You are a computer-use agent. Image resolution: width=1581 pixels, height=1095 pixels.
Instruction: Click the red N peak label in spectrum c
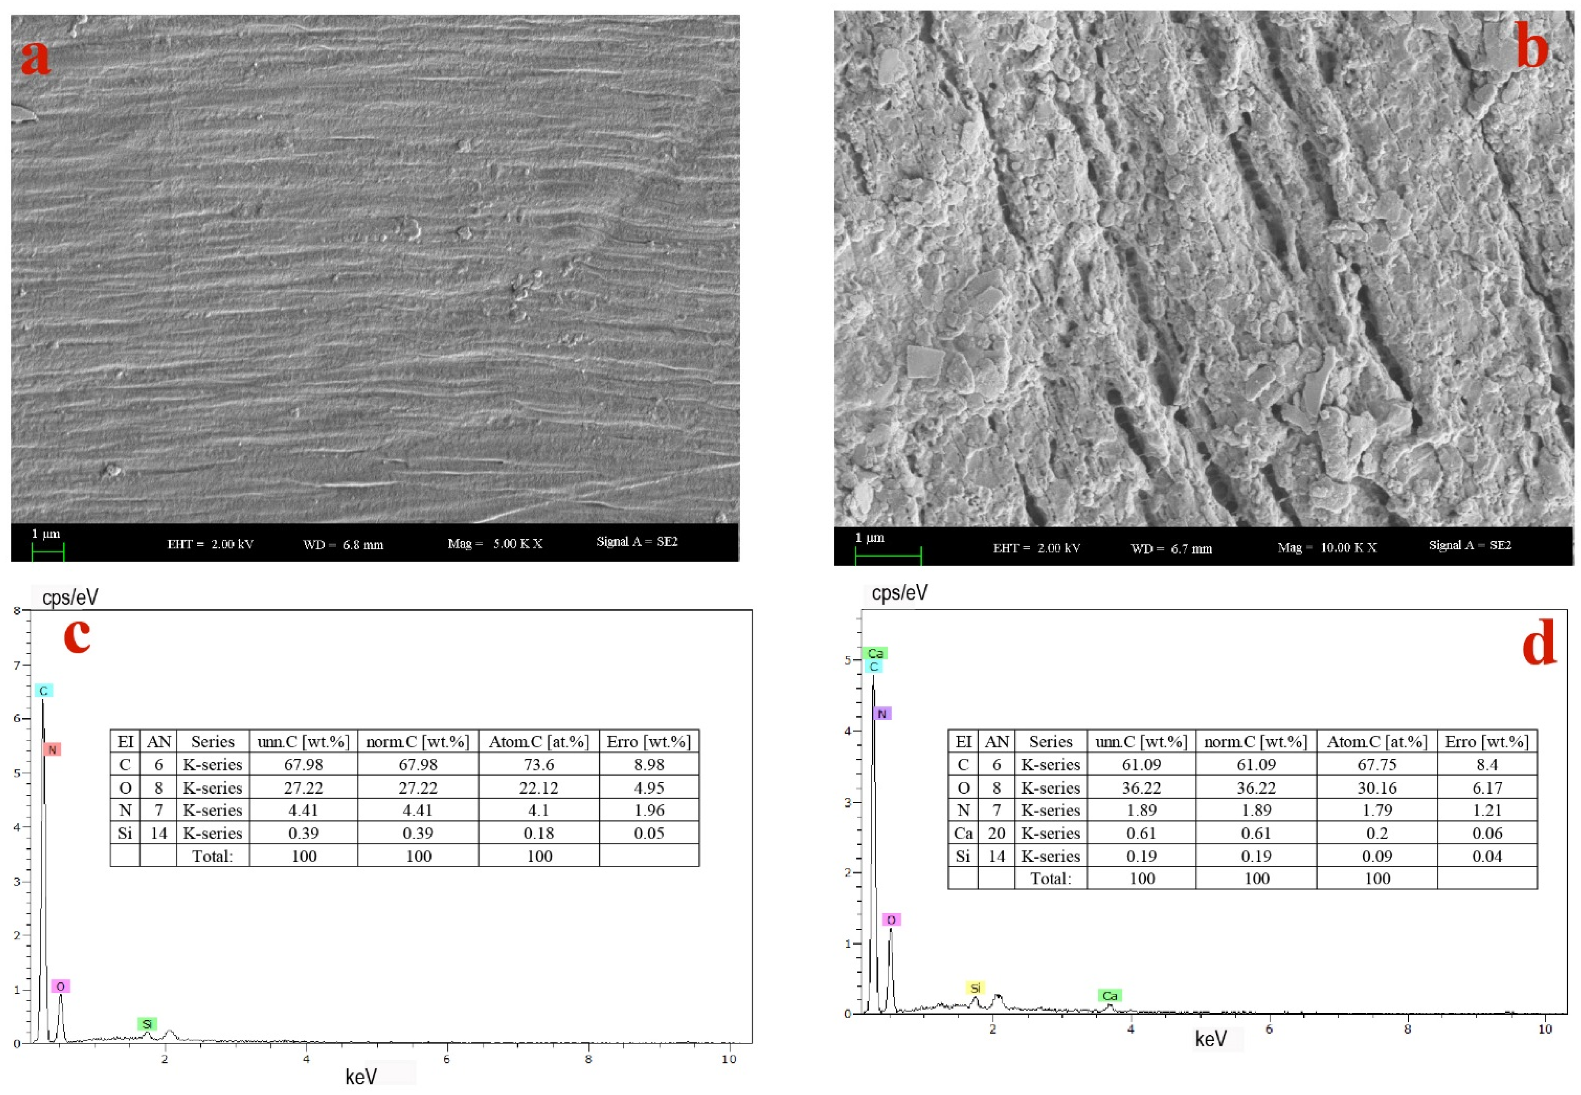tap(52, 750)
